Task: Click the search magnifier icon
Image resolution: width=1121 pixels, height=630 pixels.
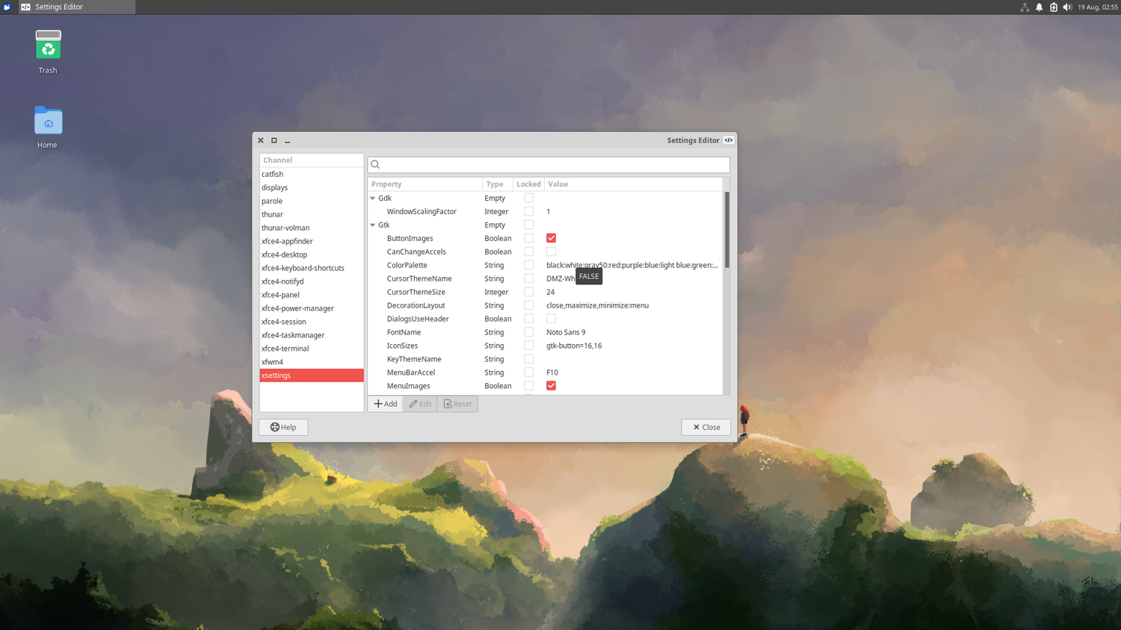Action: (x=376, y=164)
